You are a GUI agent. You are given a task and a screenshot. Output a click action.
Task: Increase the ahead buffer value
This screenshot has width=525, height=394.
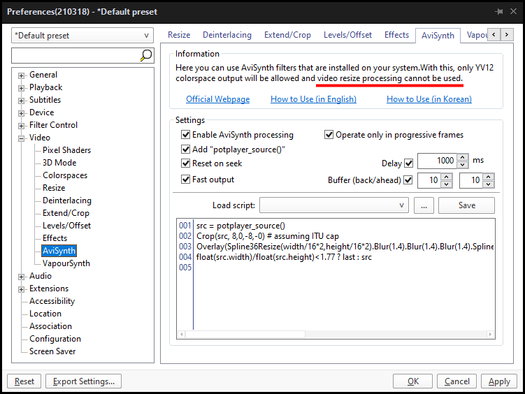(489, 177)
